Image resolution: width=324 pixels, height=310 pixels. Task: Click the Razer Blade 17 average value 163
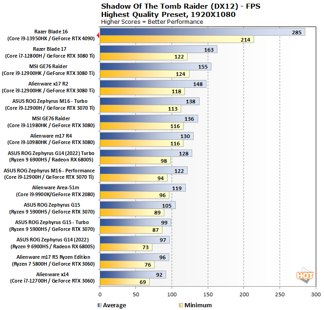click(x=209, y=50)
